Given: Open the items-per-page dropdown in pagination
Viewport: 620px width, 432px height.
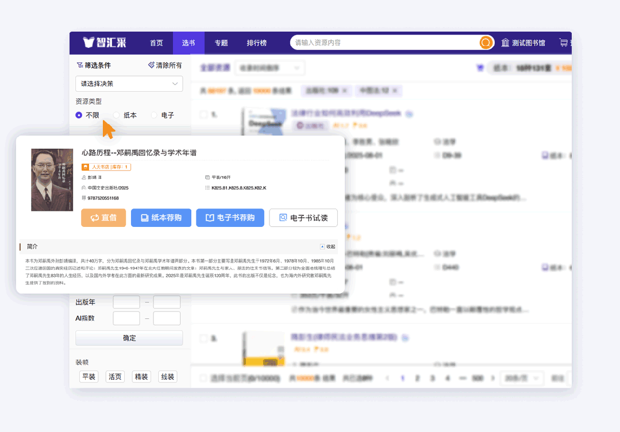Looking at the screenshot, I should coord(521,378).
